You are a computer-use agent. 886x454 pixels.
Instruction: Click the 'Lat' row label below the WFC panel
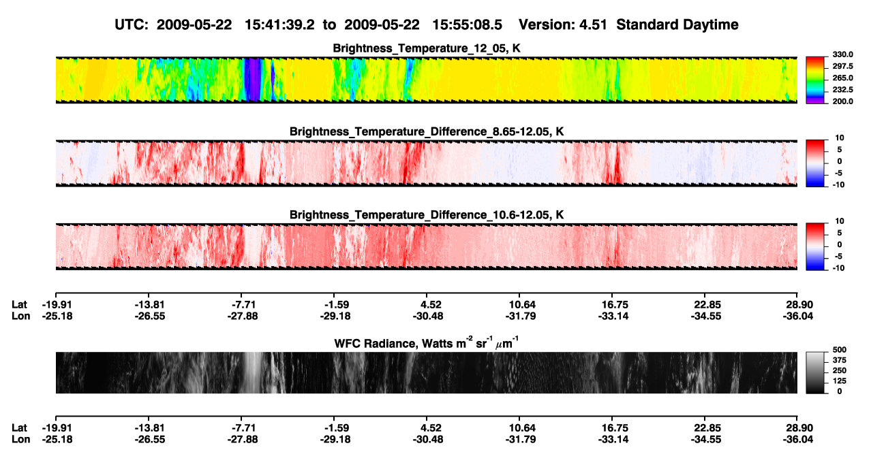[18, 427]
